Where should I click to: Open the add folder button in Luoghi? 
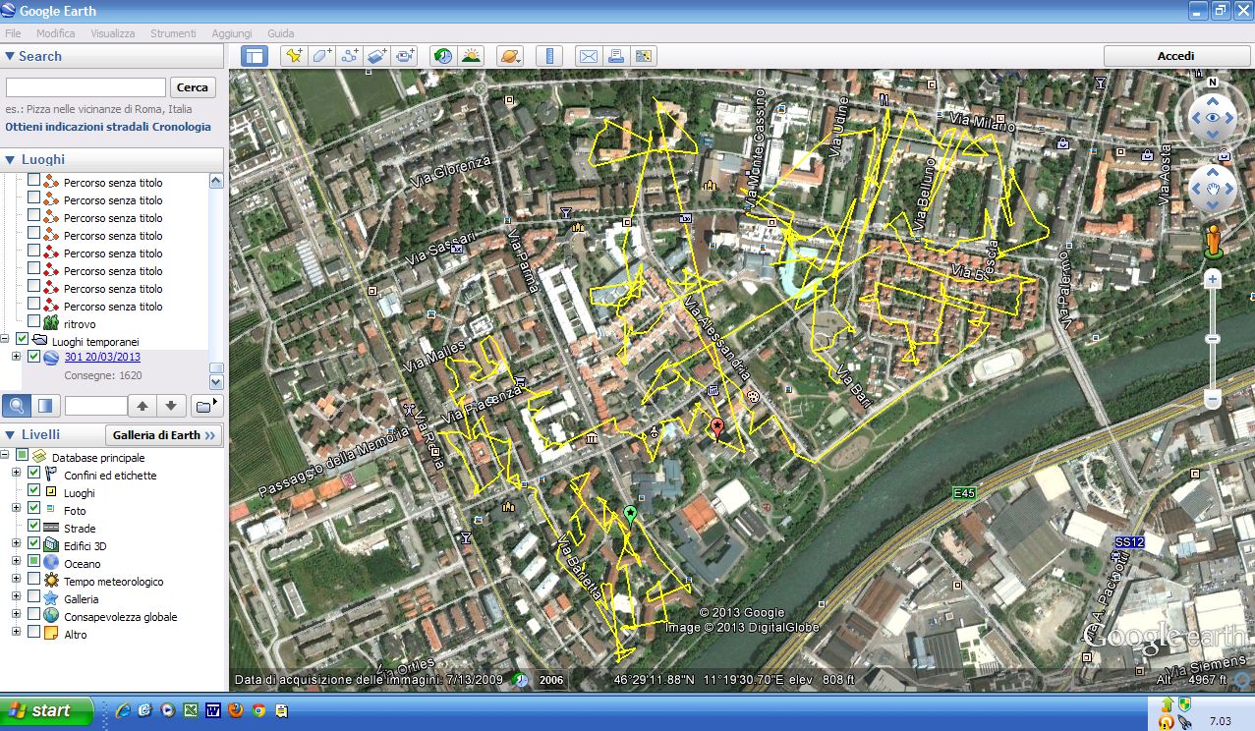coord(206,406)
